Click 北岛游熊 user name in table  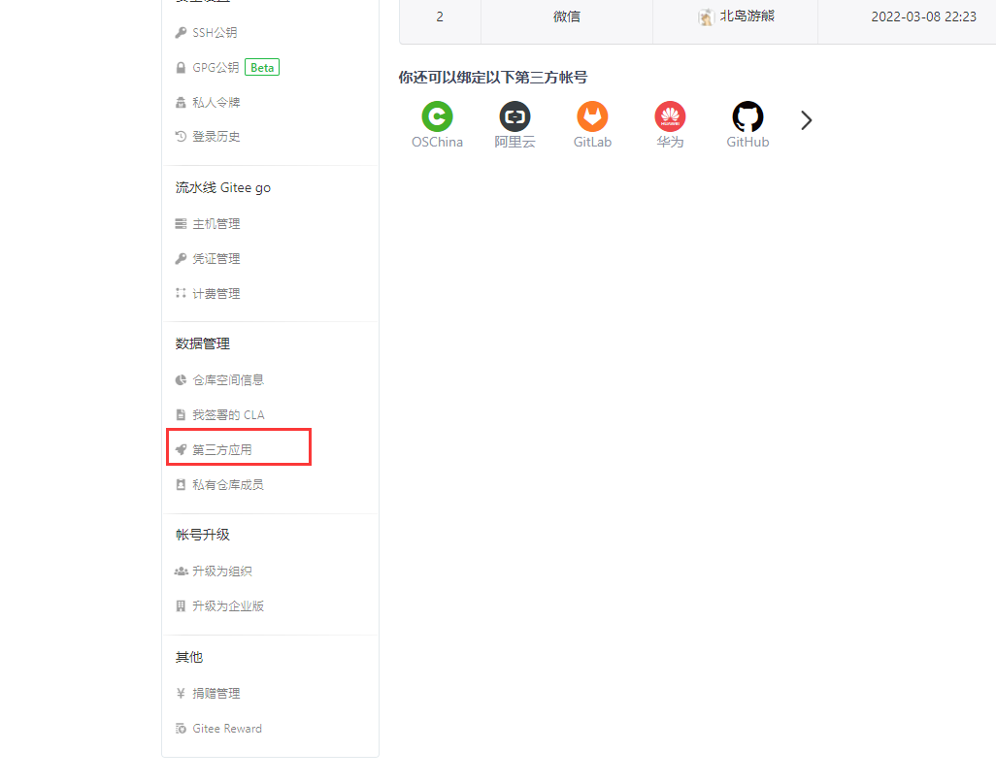[747, 16]
